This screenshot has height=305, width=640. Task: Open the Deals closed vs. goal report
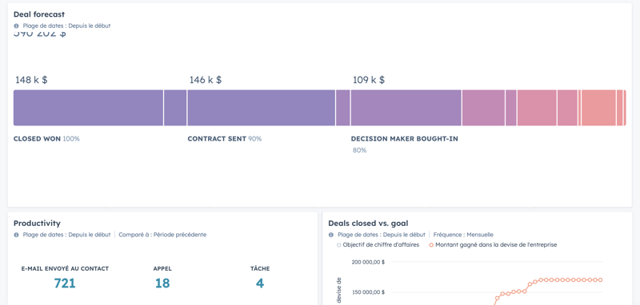(368, 223)
